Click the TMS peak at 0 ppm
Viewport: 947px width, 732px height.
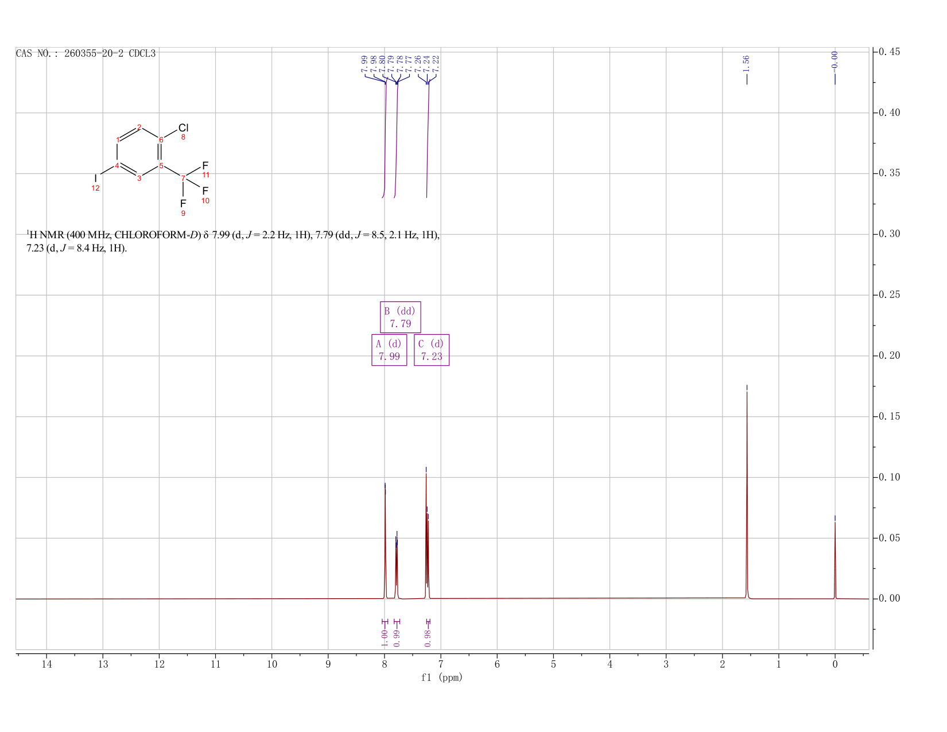[835, 560]
